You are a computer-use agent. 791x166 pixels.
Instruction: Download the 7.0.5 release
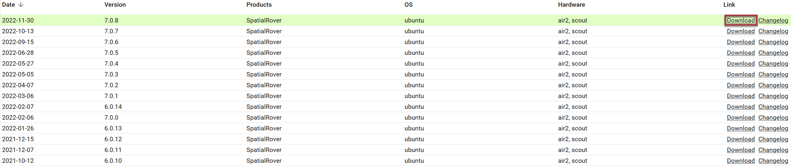pyautogui.click(x=741, y=53)
